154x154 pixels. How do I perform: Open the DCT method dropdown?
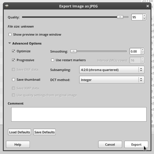point(112,80)
